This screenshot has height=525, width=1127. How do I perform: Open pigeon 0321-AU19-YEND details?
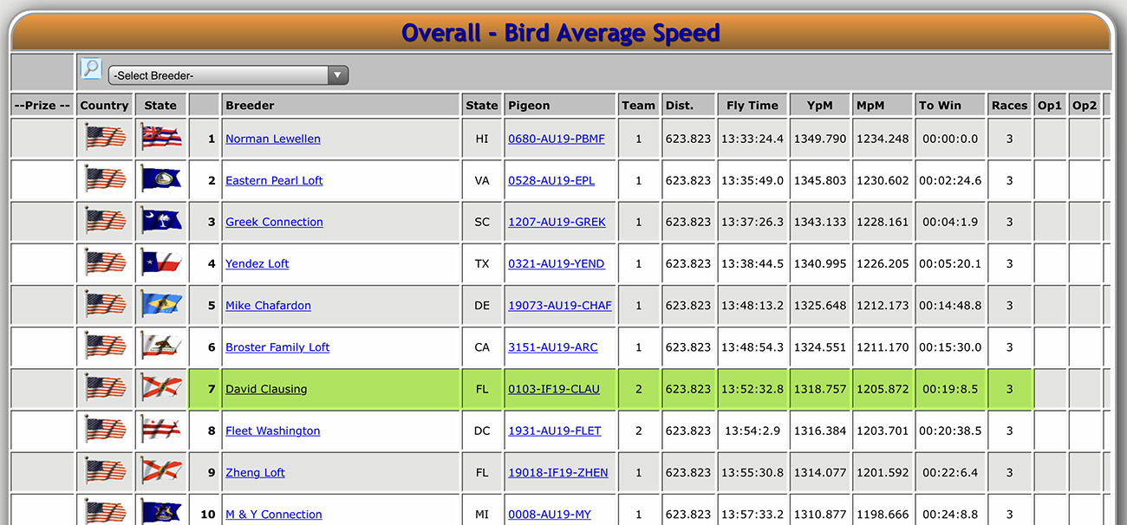click(x=556, y=263)
